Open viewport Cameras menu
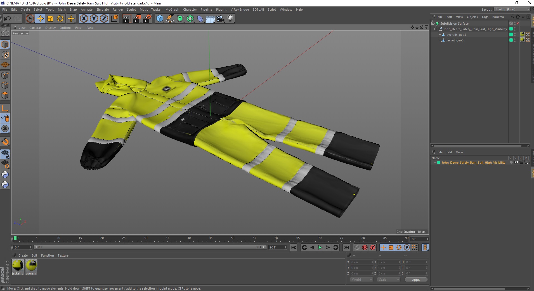This screenshot has height=291, width=534. tap(35, 28)
